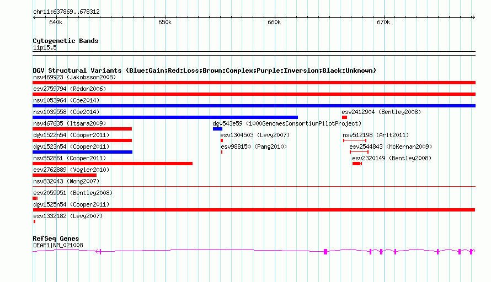Select the red dgv1525n54 loss bar

tap(254, 210)
